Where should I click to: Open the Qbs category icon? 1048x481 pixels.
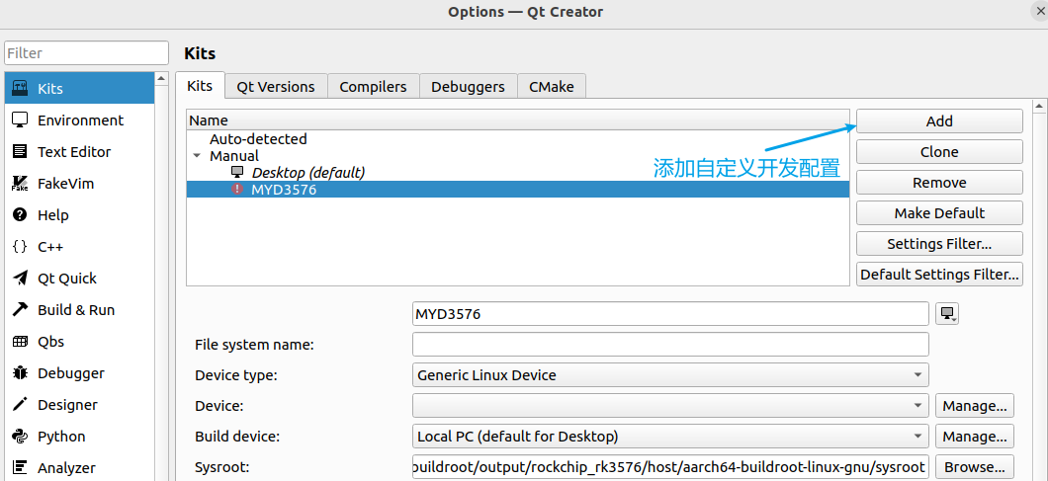[x=20, y=342]
